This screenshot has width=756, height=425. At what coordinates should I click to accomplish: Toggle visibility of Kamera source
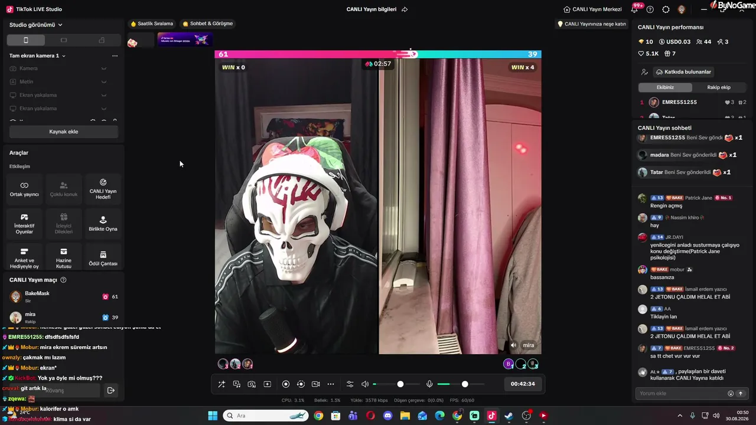104,68
